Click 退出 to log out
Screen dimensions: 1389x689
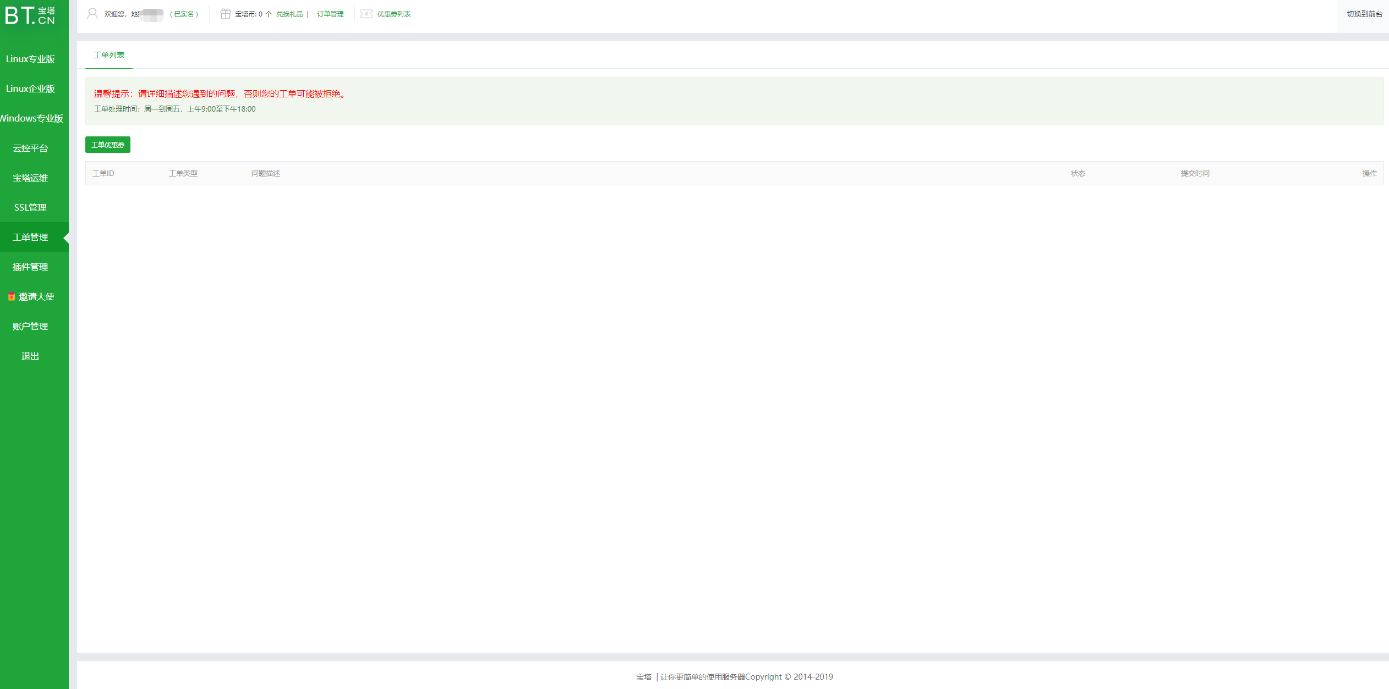(x=30, y=356)
